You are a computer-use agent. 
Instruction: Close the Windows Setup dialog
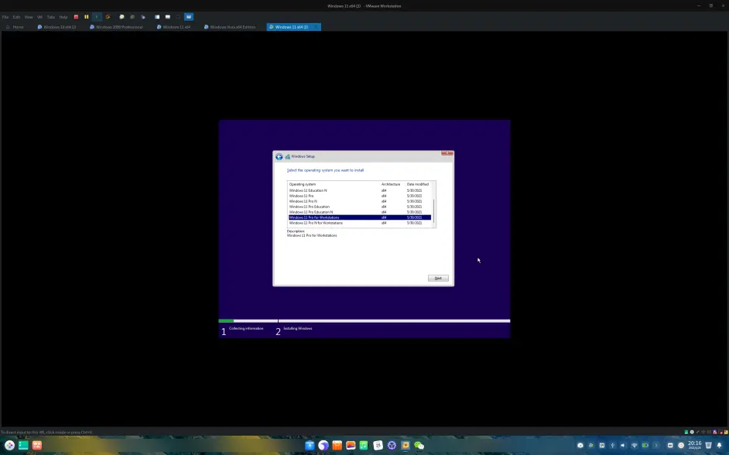point(447,153)
